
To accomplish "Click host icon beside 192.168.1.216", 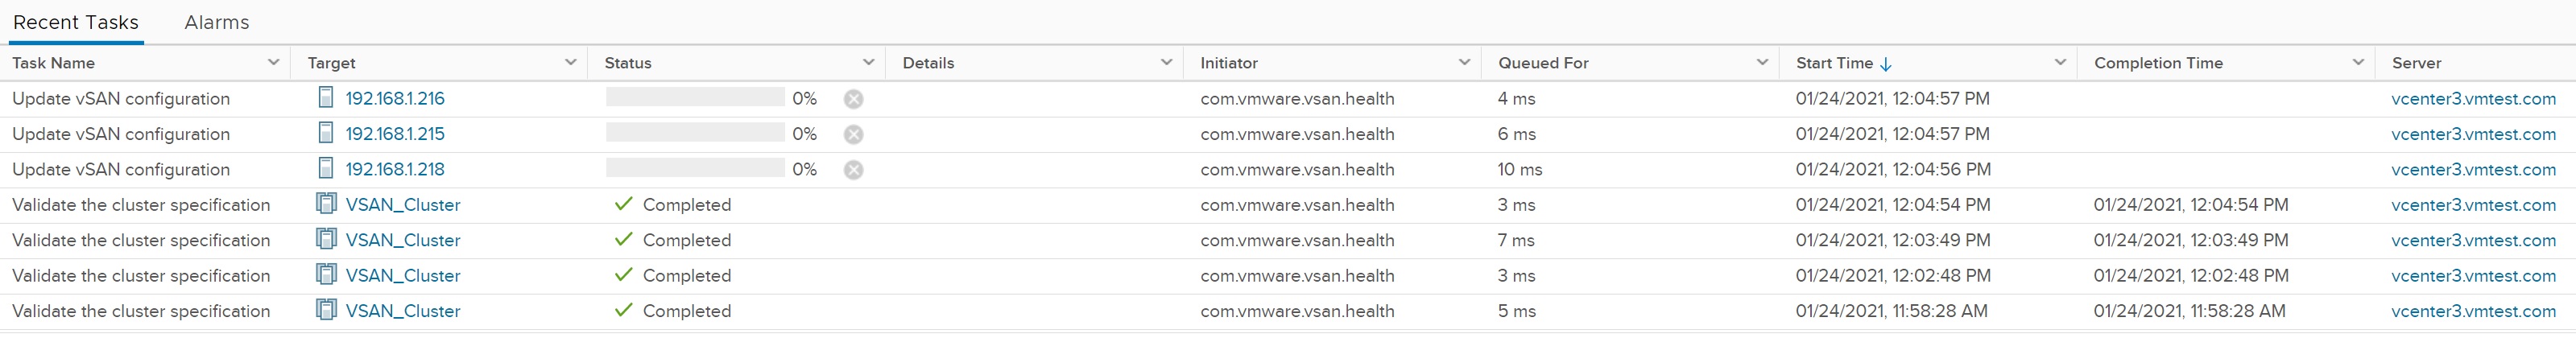I will coord(326,98).
